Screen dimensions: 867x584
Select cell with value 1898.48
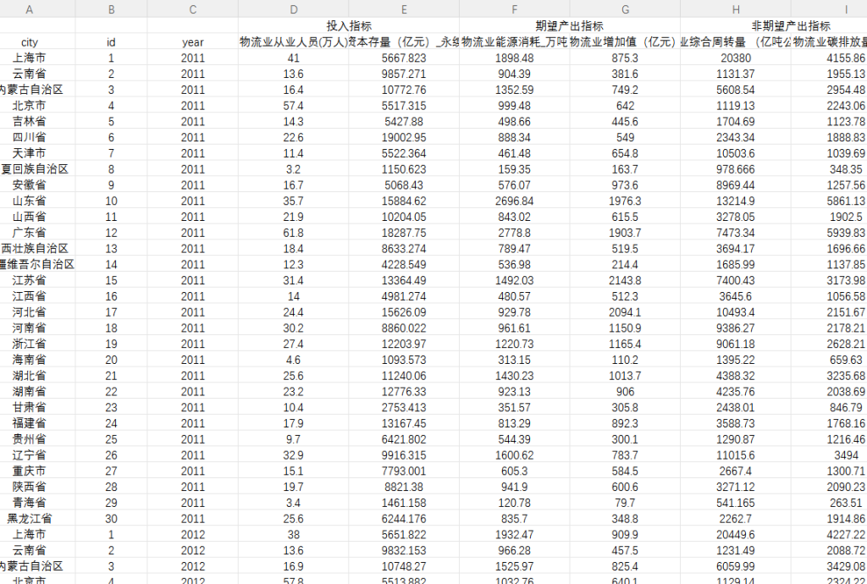515,58
